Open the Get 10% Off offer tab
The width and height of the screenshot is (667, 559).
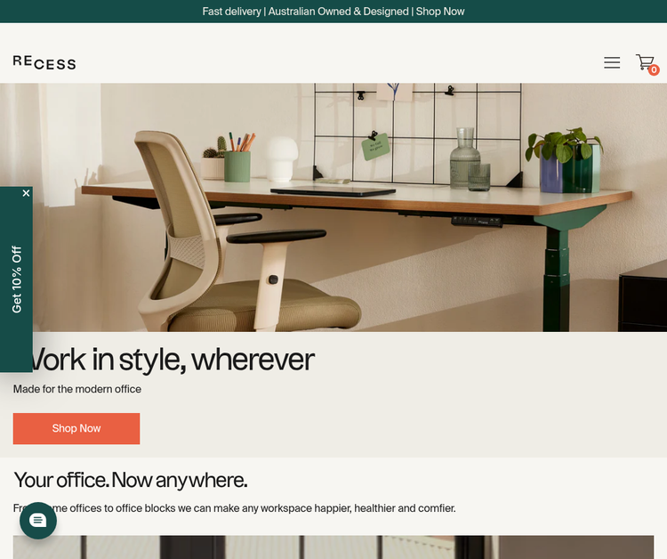[x=16, y=279]
